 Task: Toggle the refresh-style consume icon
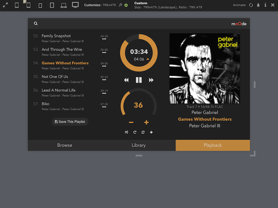(x=143, y=132)
